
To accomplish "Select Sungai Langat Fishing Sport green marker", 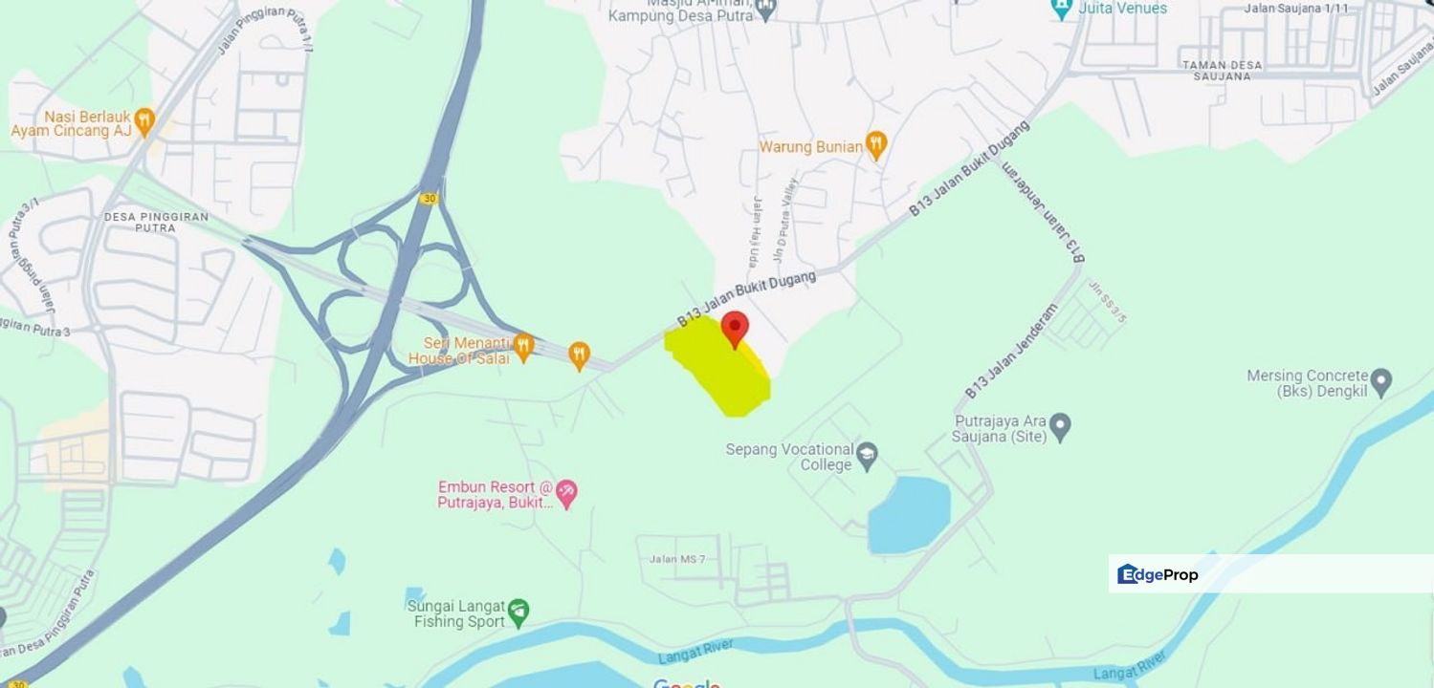I will pos(518,613).
